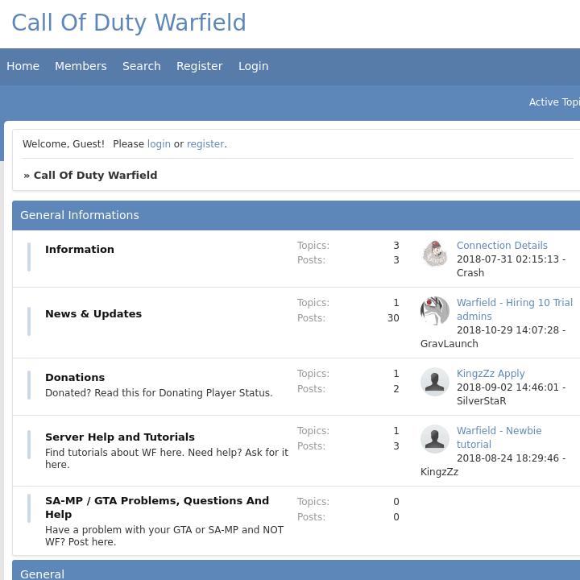Viewport: 580px width, 580px height.
Task: Open the Server Help and Tutorials board
Action: (x=120, y=437)
